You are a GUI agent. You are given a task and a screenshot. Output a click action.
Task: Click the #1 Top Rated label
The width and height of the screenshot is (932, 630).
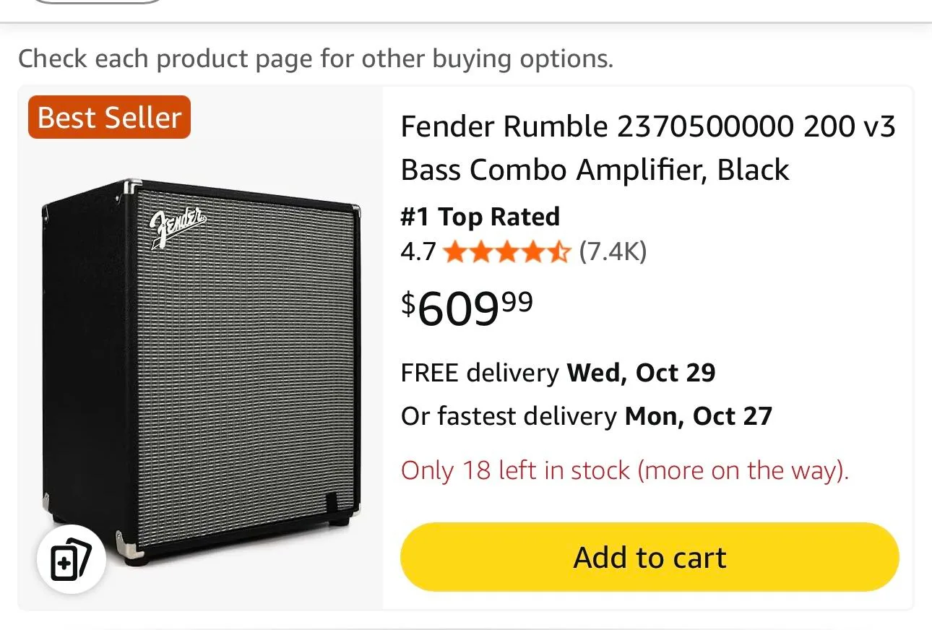[480, 216]
